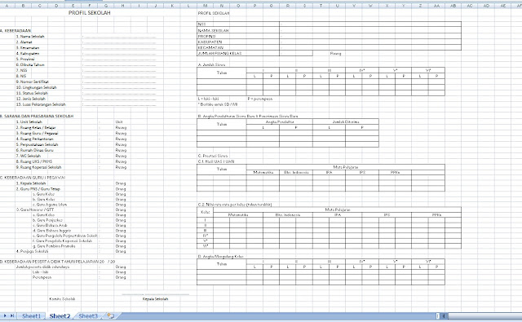Click 'D. KEBERADAAN PESERTA DIDIK TAHUN PELAJARAN' heading
This screenshot has width=522, height=322.
point(57,262)
